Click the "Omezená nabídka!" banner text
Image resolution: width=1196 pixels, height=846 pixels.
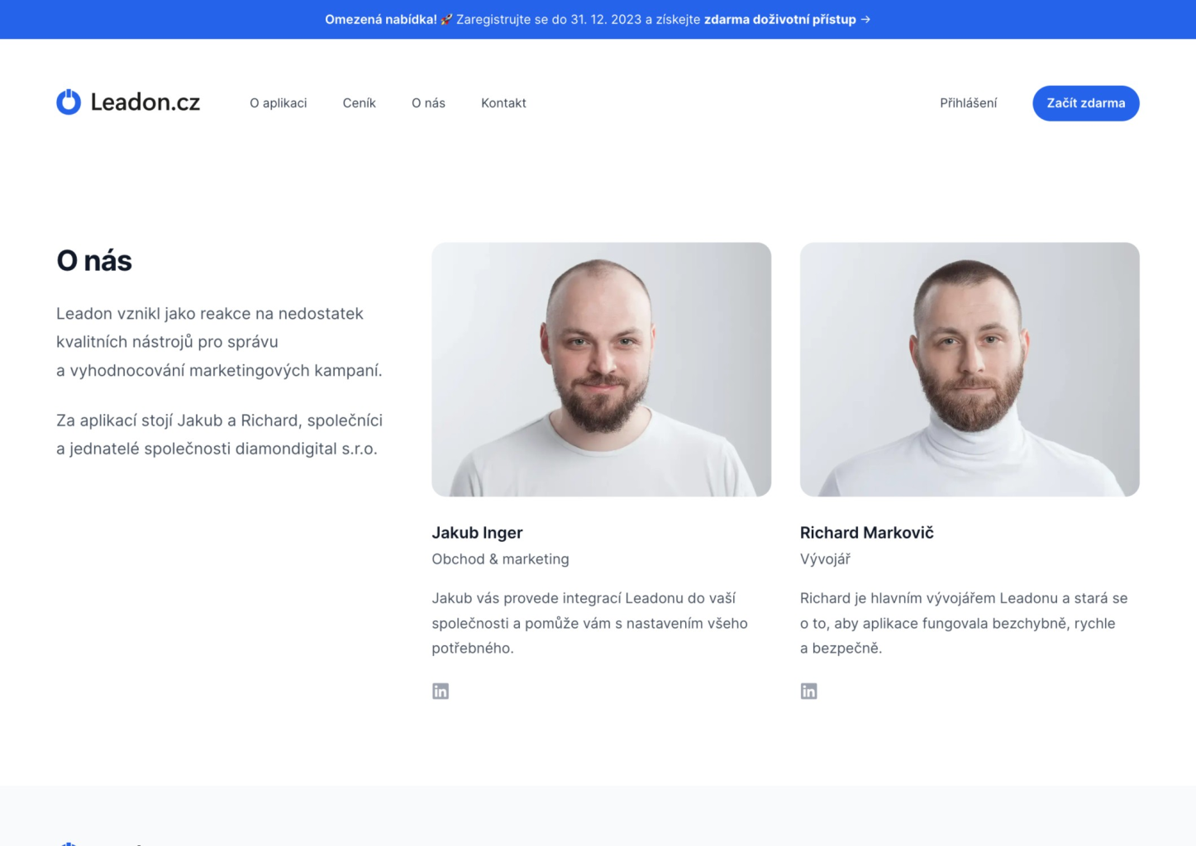380,20
